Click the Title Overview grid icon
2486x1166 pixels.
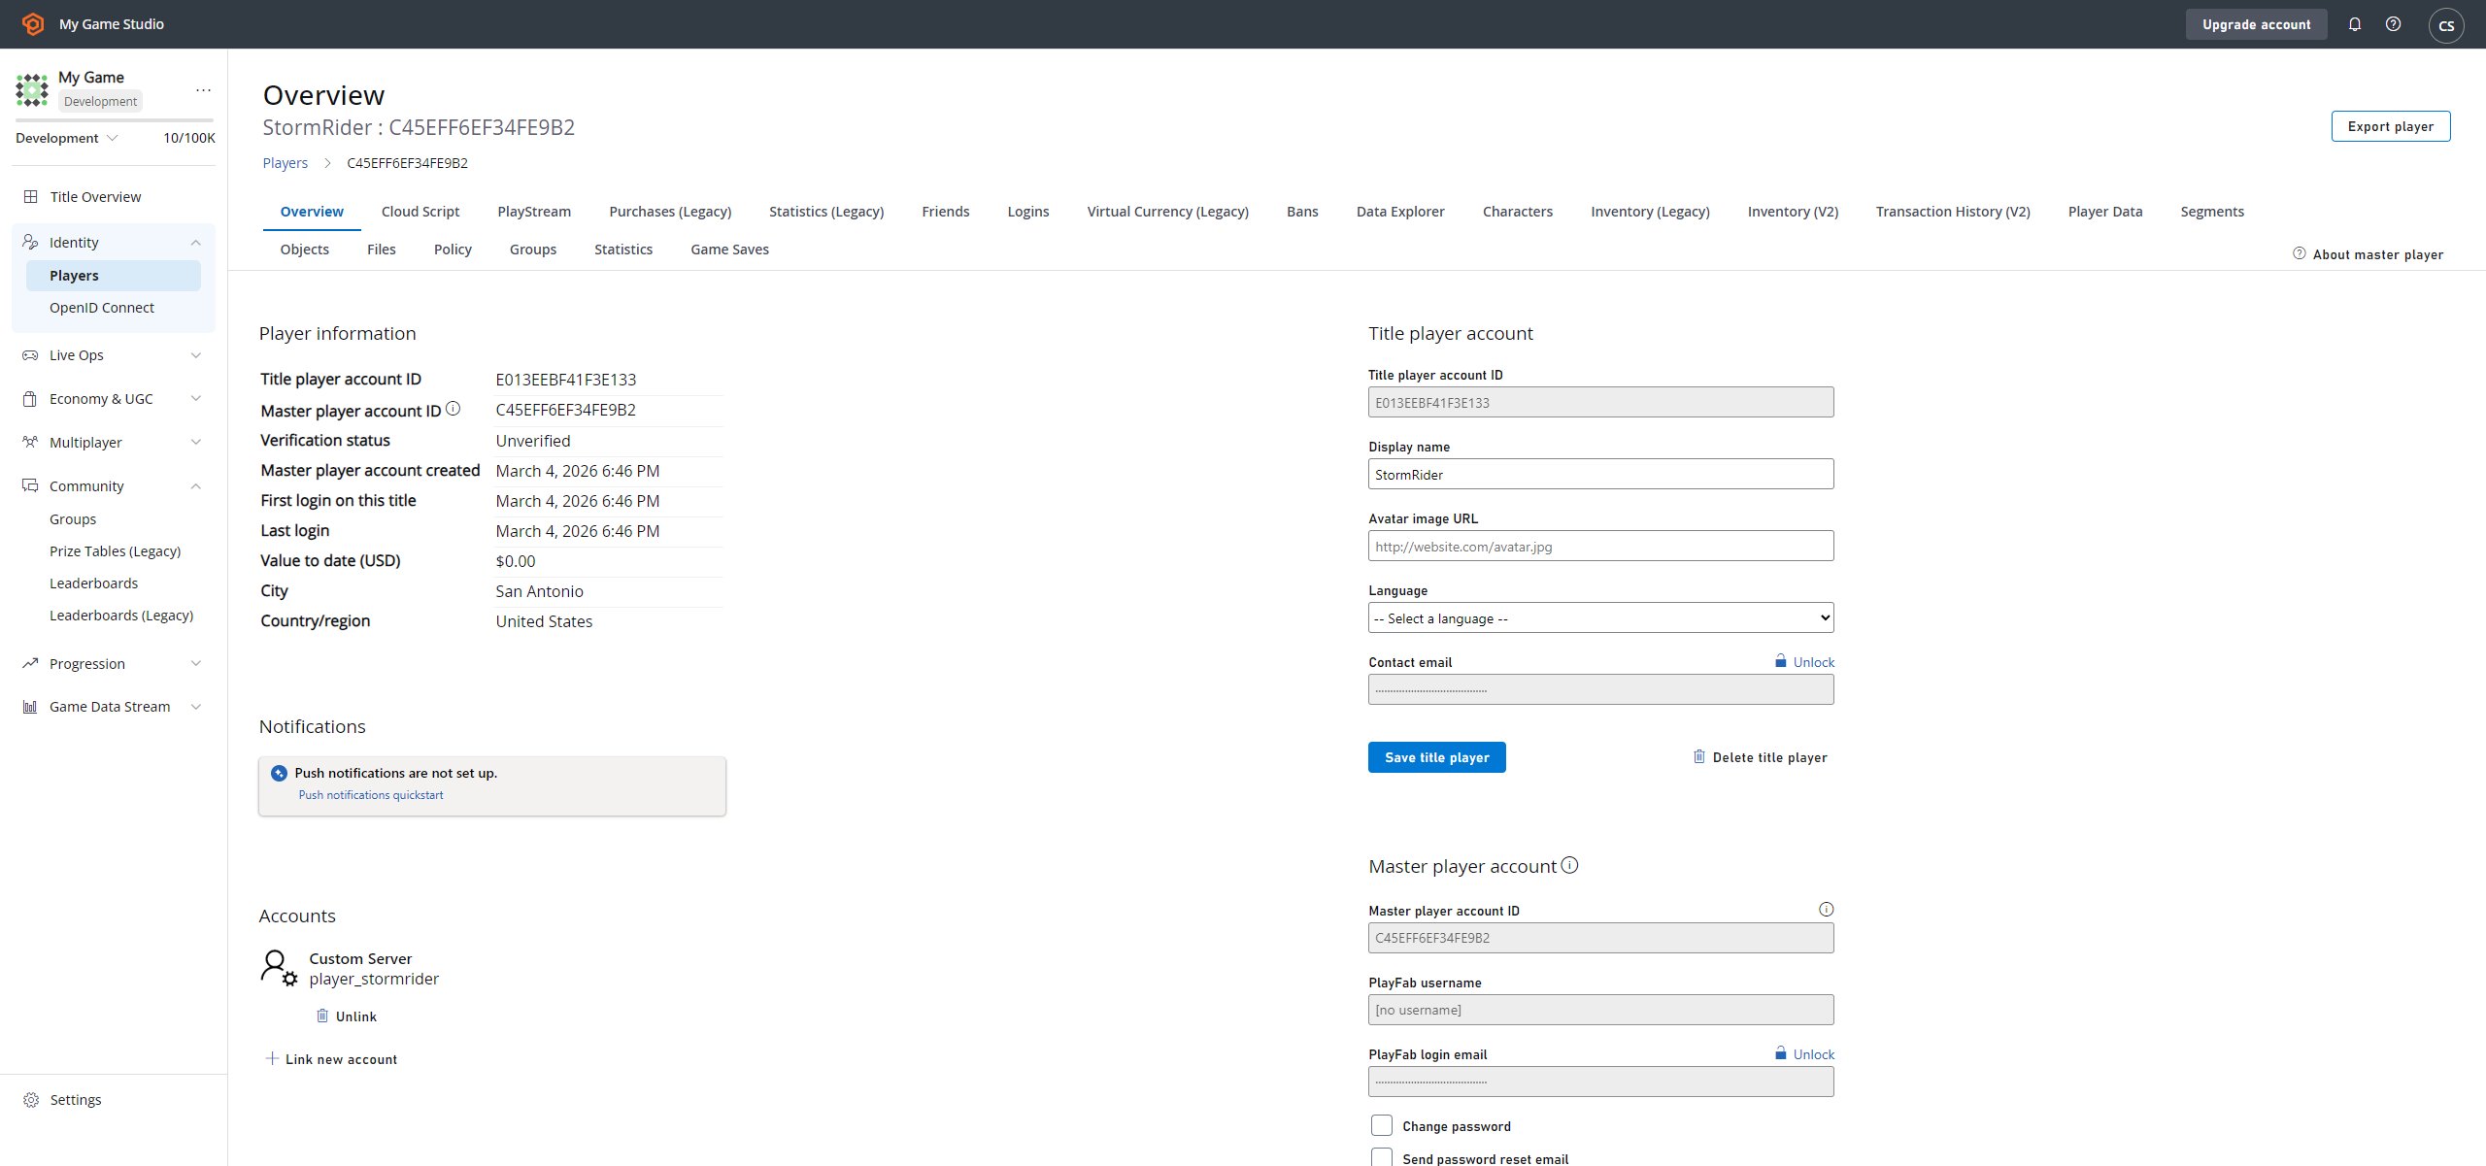click(31, 197)
